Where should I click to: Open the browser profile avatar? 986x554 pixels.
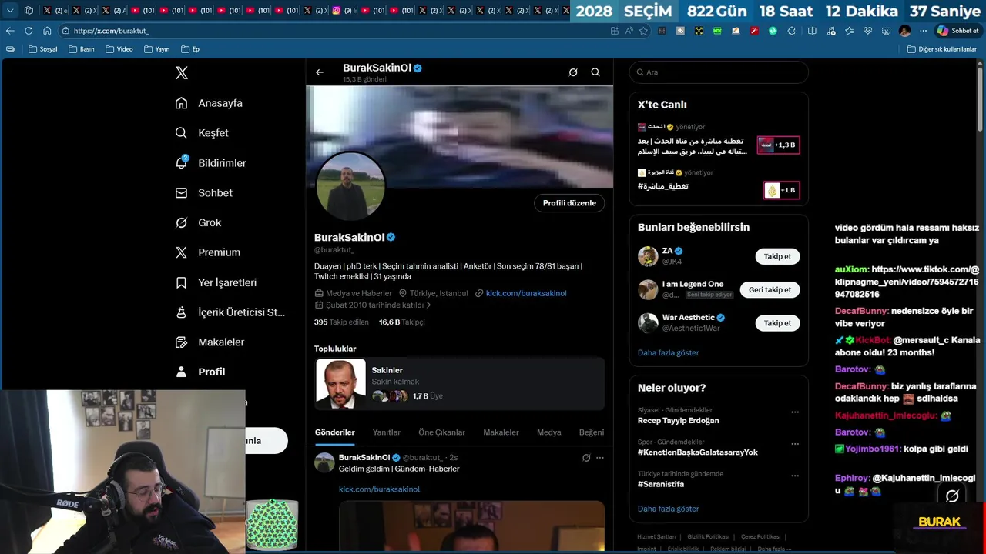(905, 31)
